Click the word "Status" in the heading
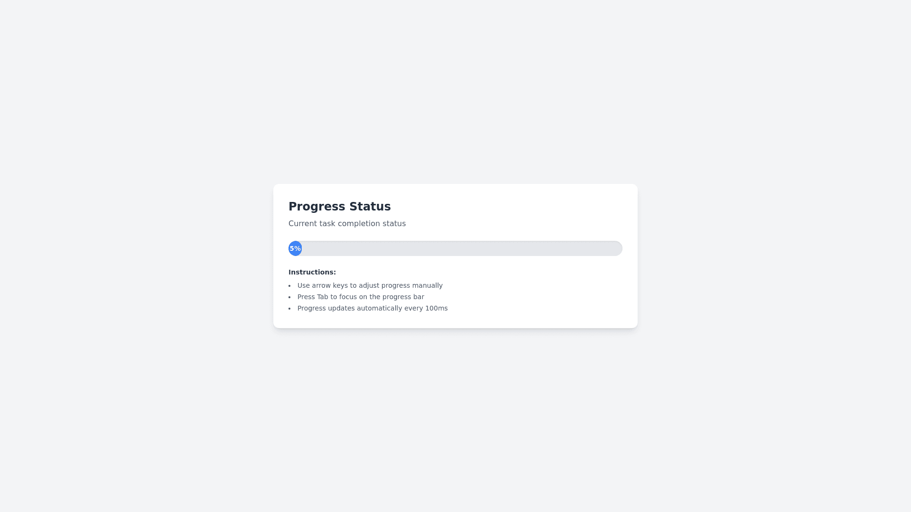 pyautogui.click(x=370, y=207)
